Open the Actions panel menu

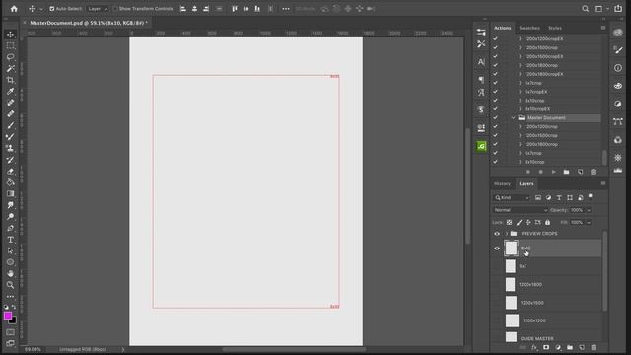point(602,28)
